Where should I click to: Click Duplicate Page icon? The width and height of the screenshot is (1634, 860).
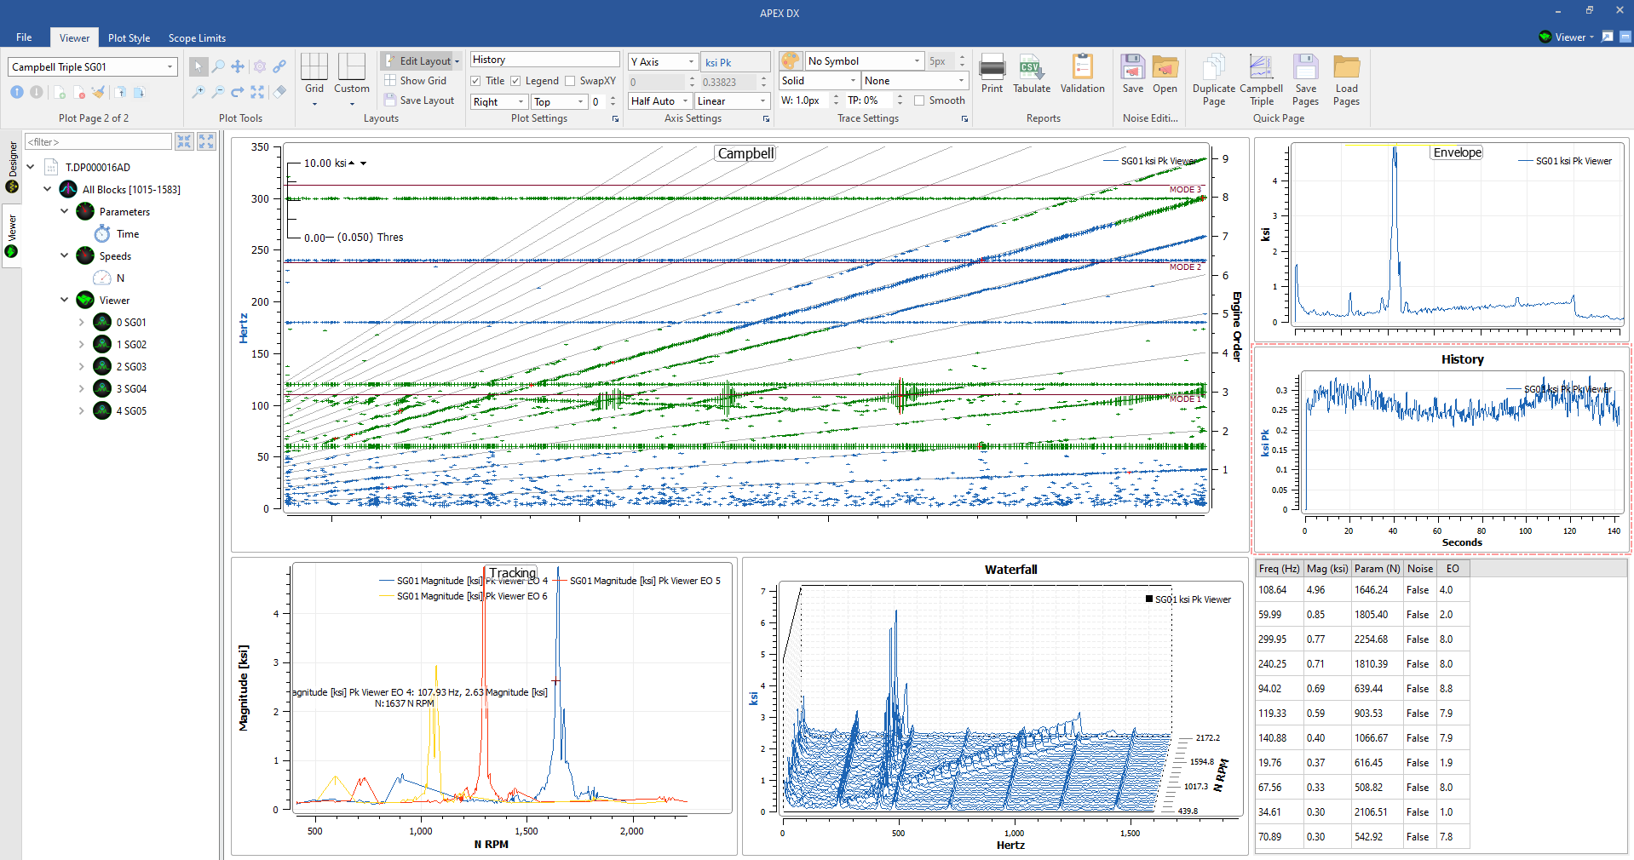point(1214,80)
